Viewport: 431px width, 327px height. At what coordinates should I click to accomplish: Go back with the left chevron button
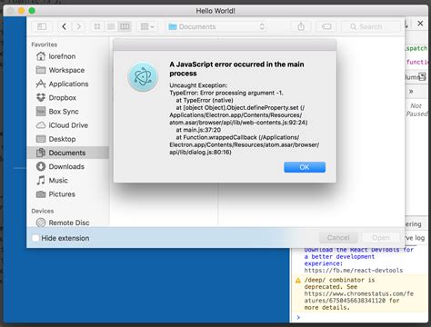click(x=65, y=26)
